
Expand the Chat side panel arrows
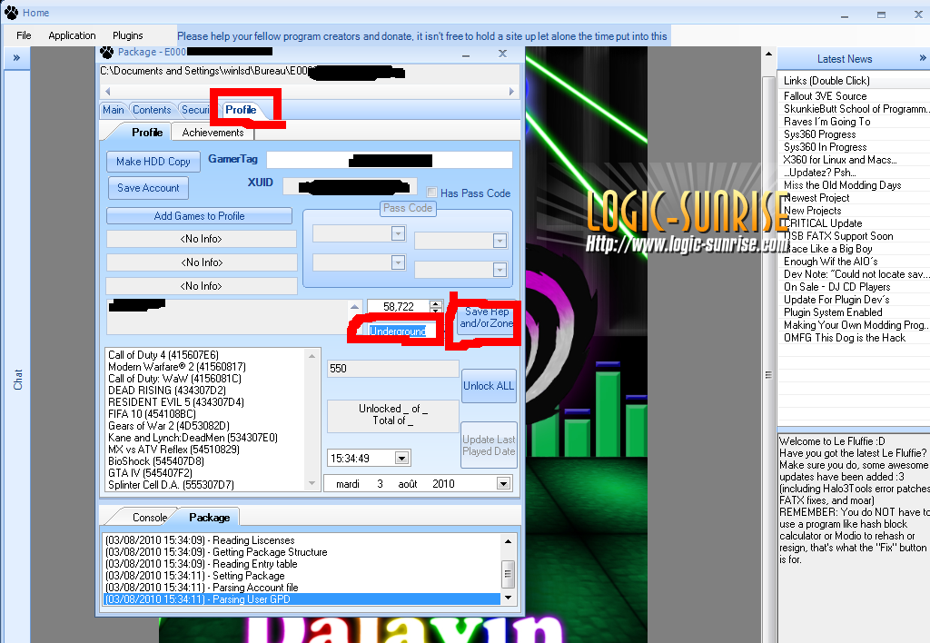[16, 57]
